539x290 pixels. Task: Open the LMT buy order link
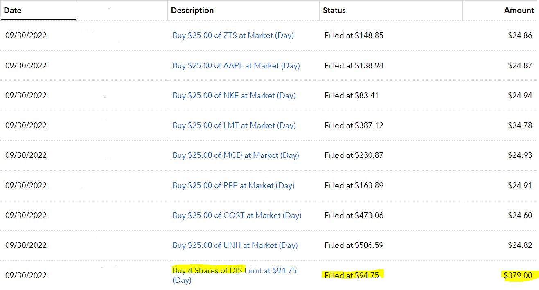click(x=234, y=126)
